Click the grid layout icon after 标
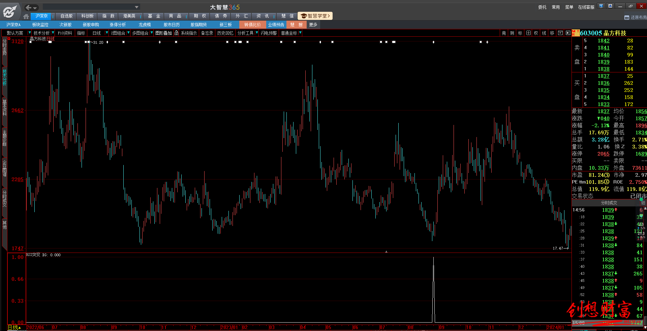This screenshot has width=647, height=331. pyautogui.click(x=528, y=33)
